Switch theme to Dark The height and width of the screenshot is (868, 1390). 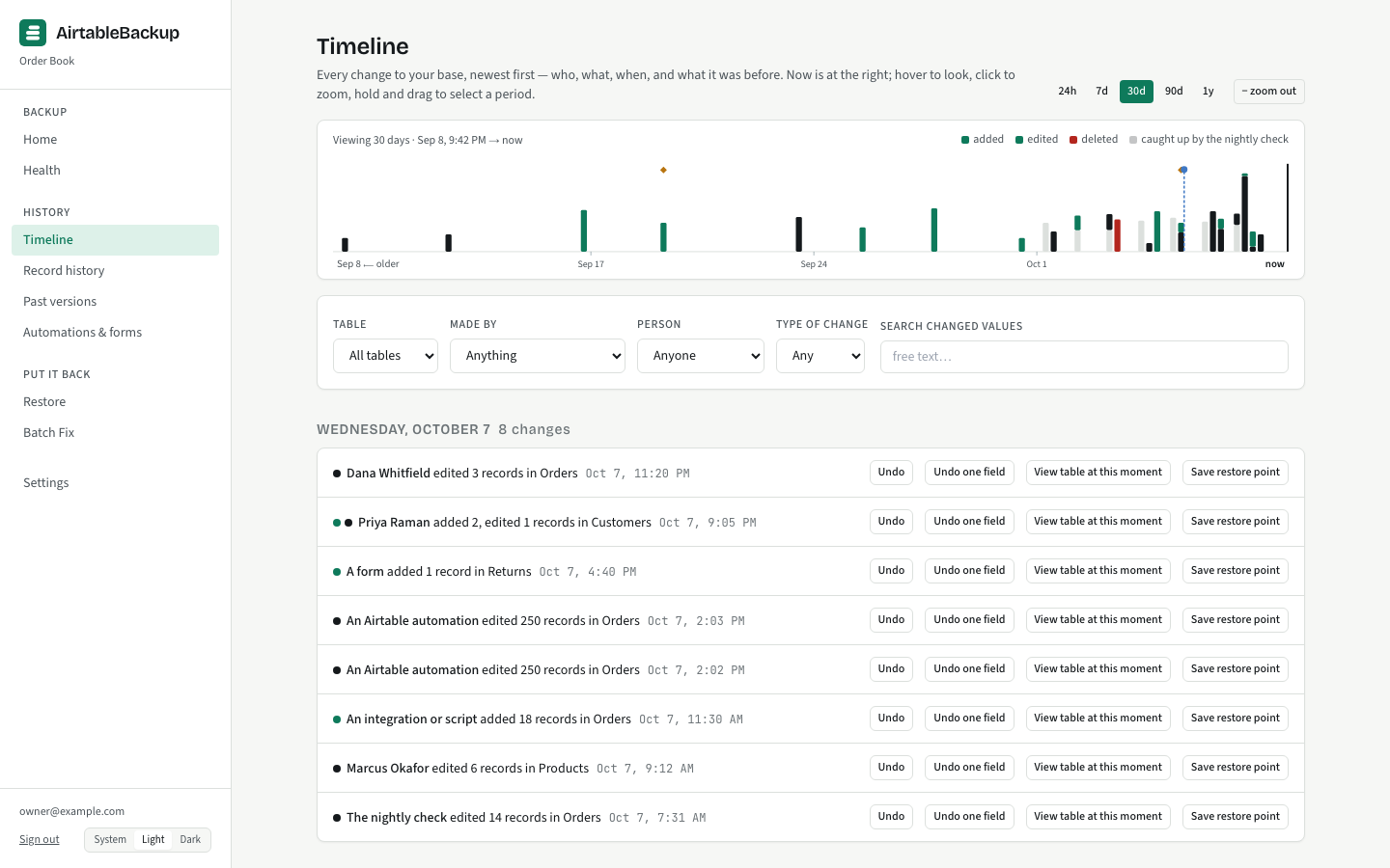[x=190, y=840]
